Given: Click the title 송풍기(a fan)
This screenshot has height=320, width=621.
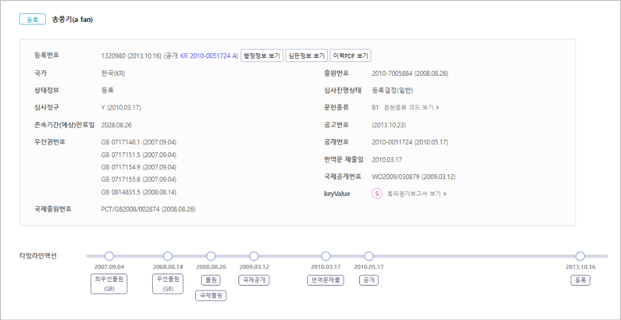Looking at the screenshot, I should pyautogui.click(x=73, y=19).
